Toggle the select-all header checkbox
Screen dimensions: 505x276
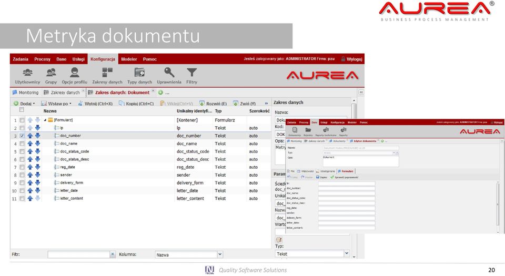22,110
